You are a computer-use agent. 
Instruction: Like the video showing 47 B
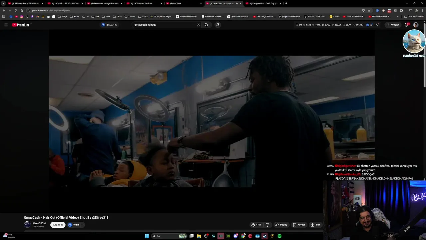point(256,225)
